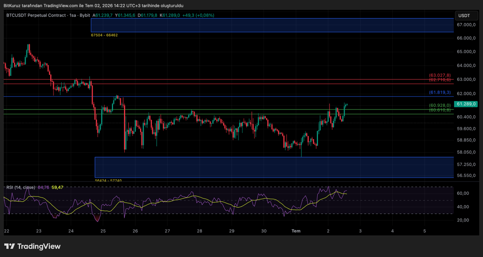Click the date axis label 22
The width and height of the screenshot is (483, 257).
tap(6, 231)
